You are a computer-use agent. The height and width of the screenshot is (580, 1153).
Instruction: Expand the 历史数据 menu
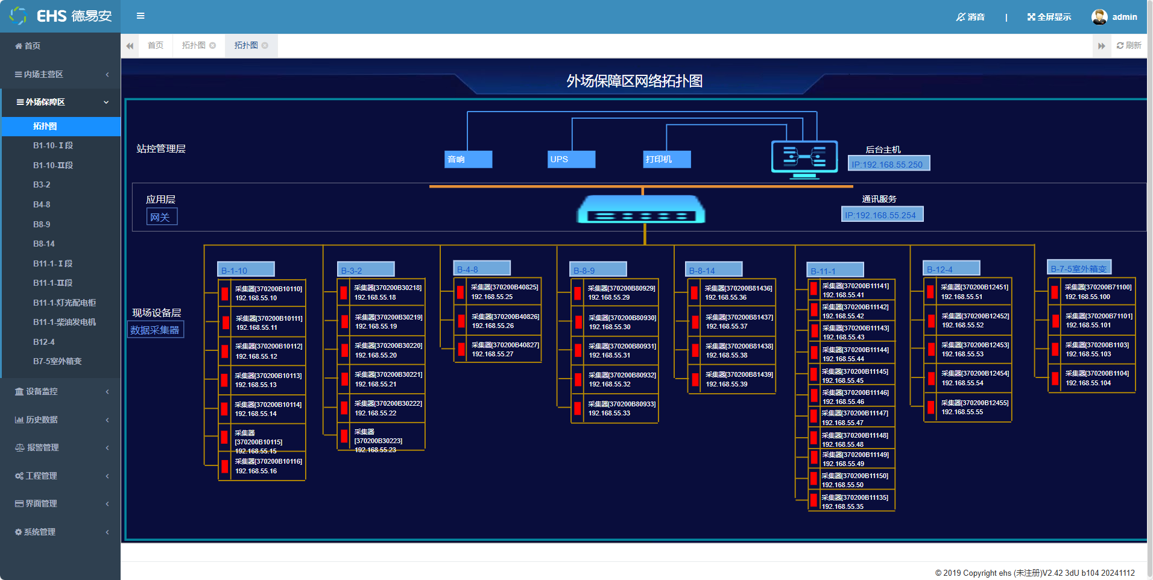pyautogui.click(x=60, y=420)
